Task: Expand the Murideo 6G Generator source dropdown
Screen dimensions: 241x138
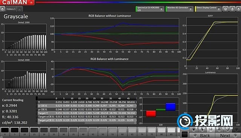Action: 191,9
